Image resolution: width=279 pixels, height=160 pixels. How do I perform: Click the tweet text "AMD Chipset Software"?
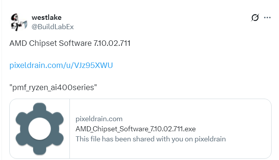click(51, 43)
